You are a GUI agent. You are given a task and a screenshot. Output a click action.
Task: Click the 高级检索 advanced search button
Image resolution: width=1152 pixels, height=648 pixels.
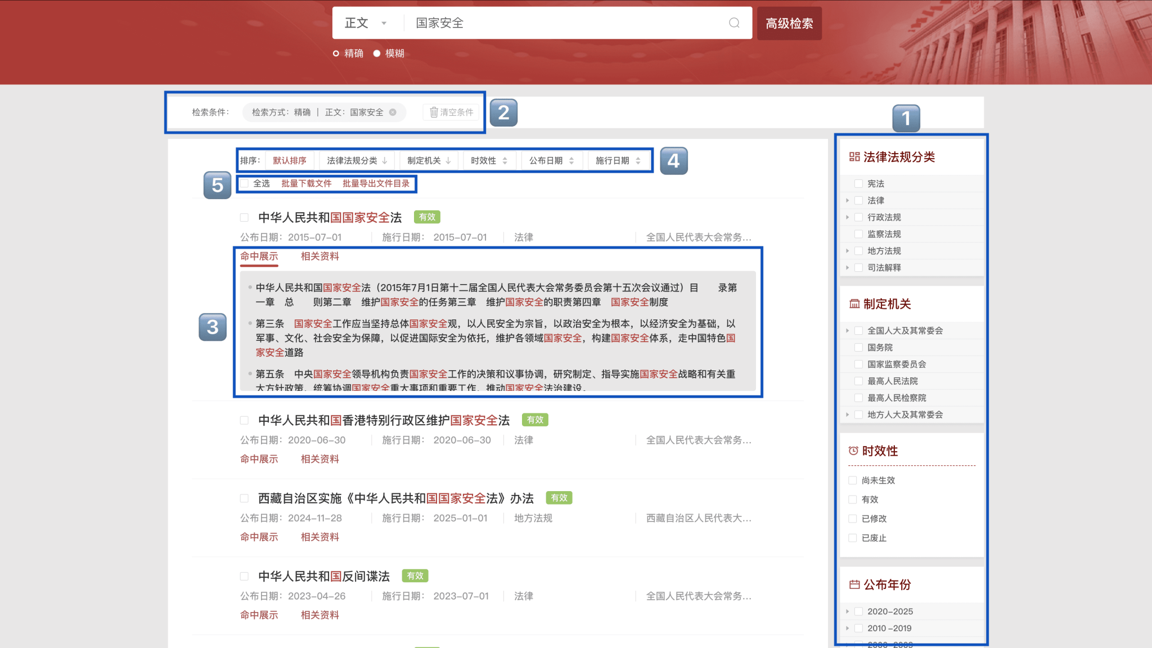(789, 23)
